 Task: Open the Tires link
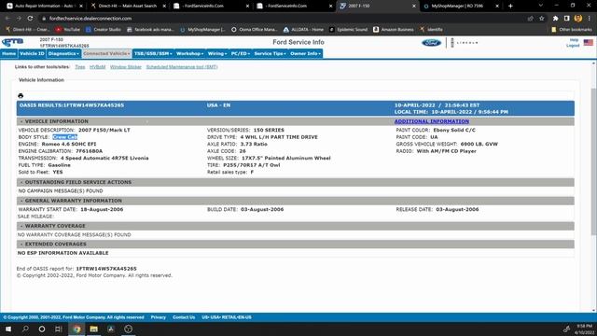80,67
